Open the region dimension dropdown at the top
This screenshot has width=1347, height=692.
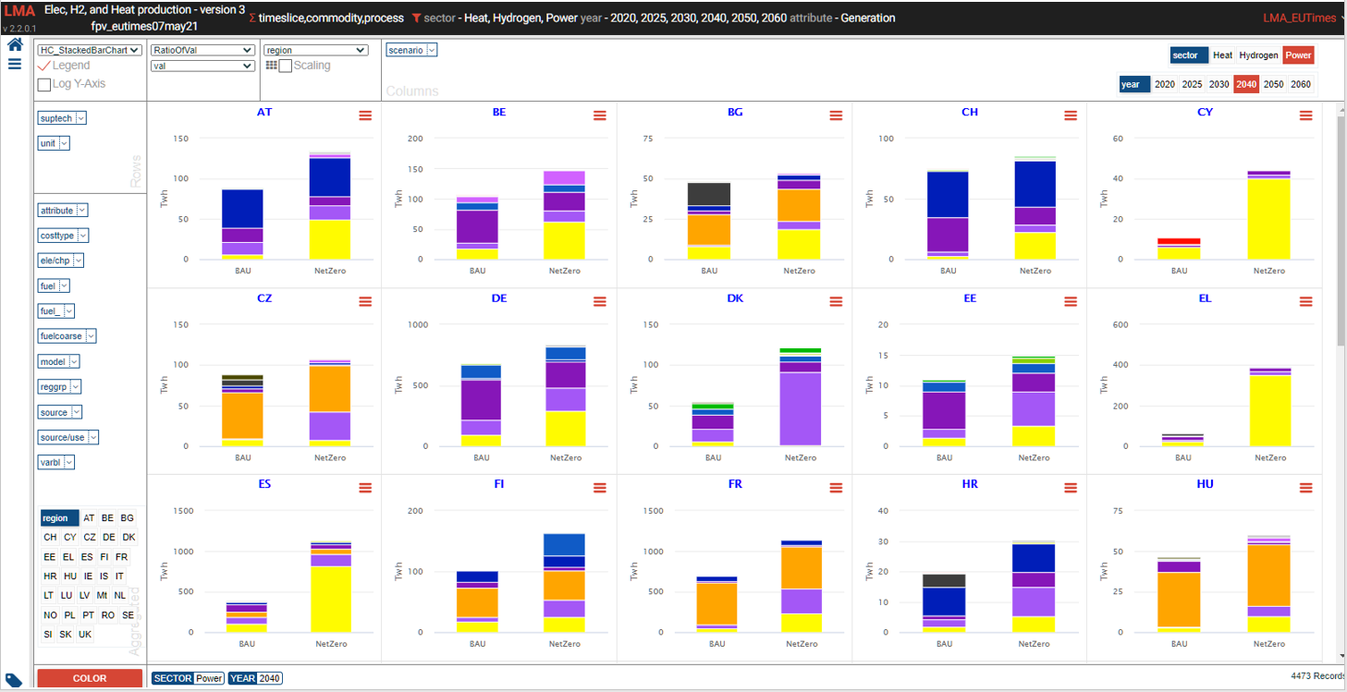[315, 50]
